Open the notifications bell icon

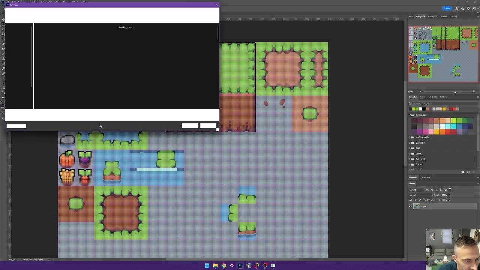point(456,9)
